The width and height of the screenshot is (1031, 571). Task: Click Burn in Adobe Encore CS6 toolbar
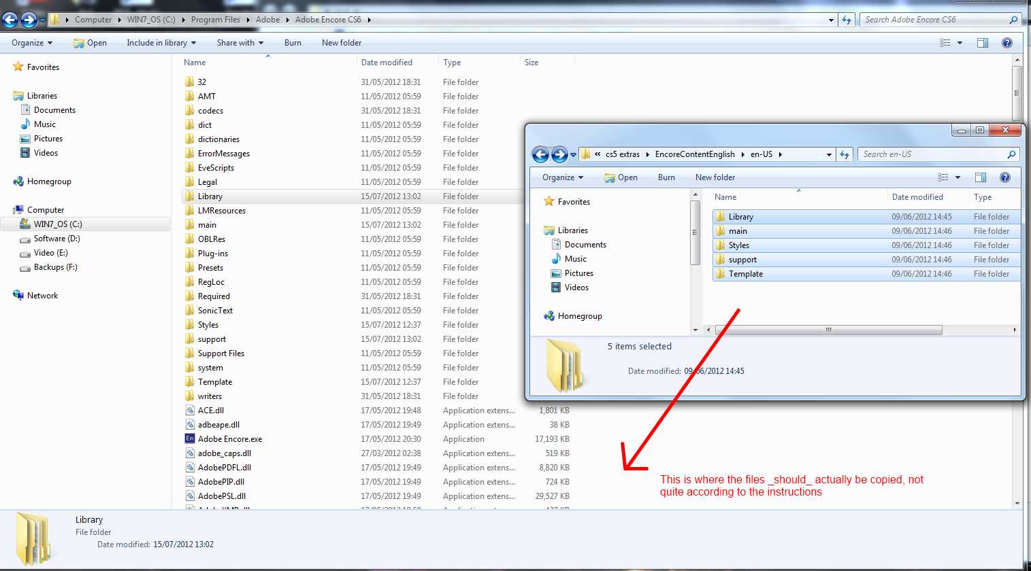tap(293, 43)
